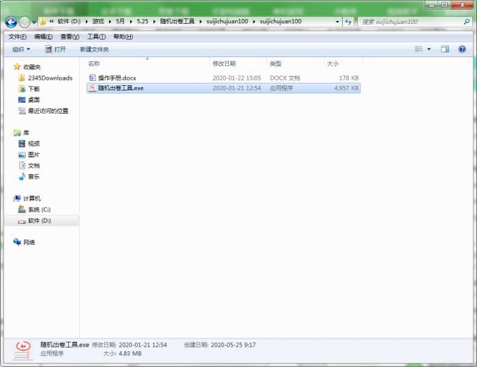Click the 4,957 KB size cell
This screenshot has height=367, width=477.
click(x=346, y=89)
